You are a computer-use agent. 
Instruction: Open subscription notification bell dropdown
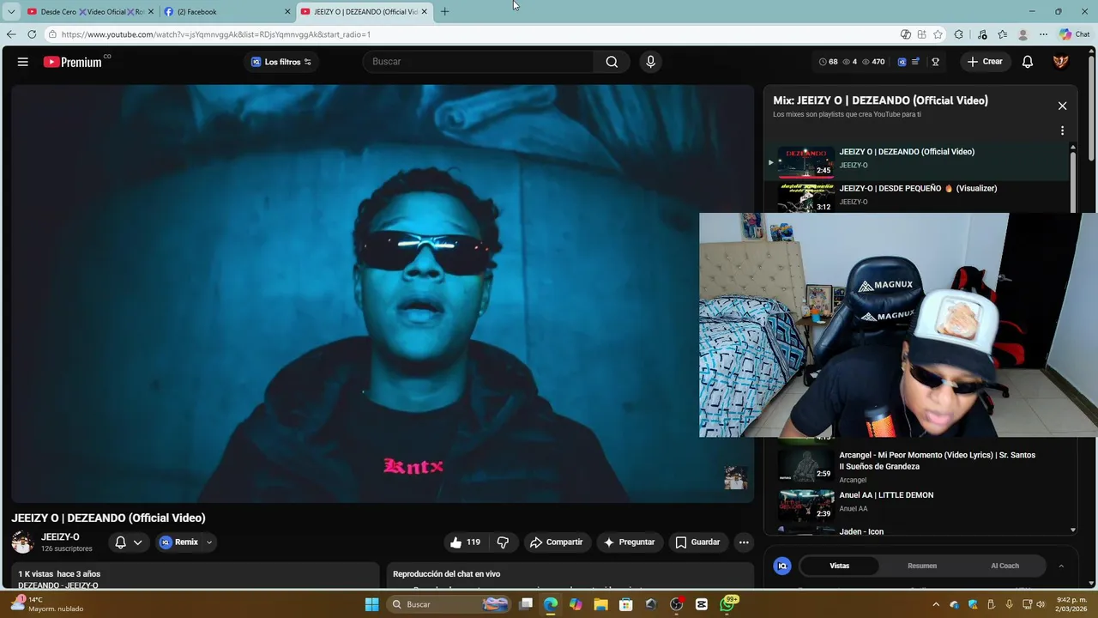coord(129,542)
